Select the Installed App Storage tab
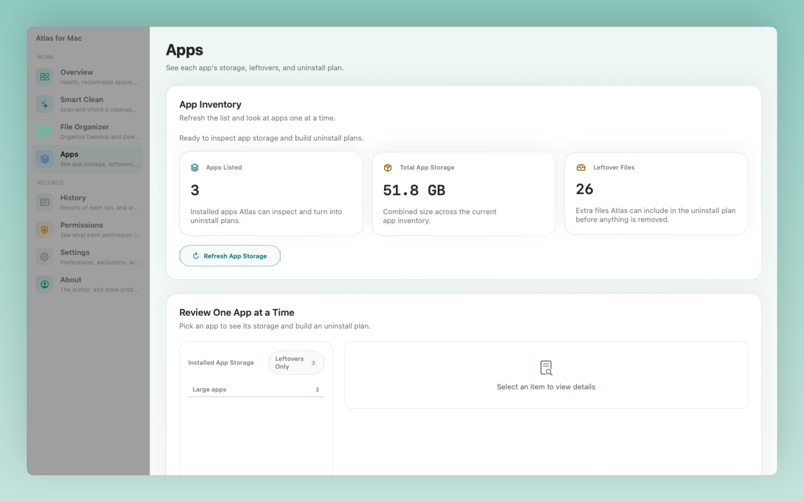The height and width of the screenshot is (502, 804). [221, 363]
